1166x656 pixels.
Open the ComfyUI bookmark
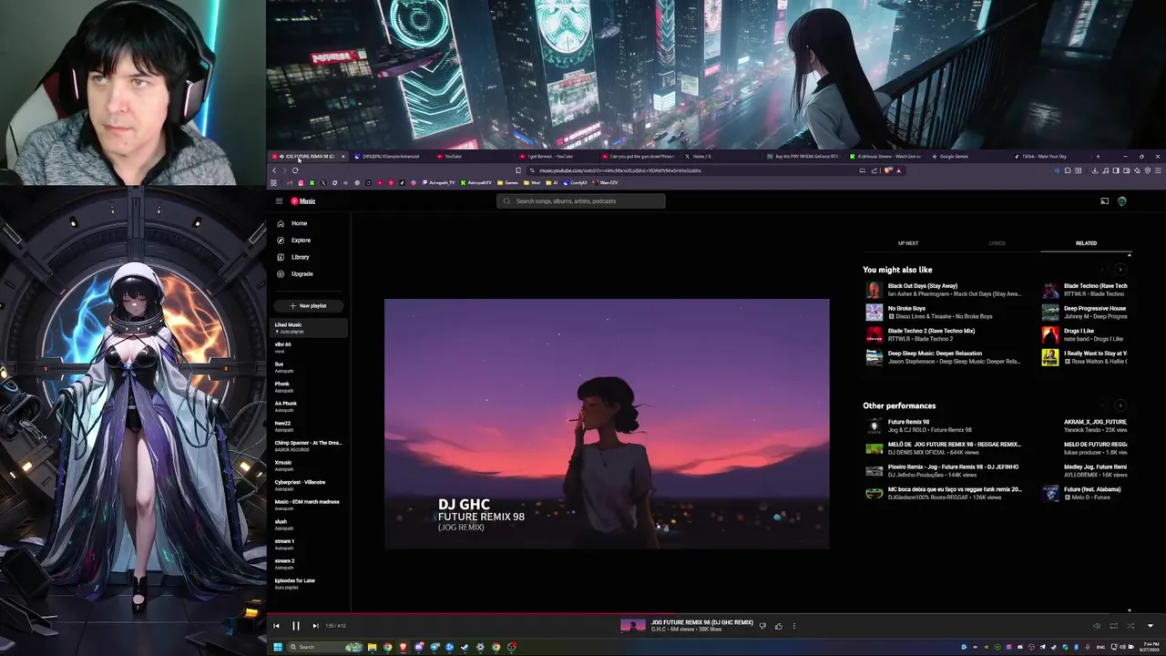coord(575,183)
